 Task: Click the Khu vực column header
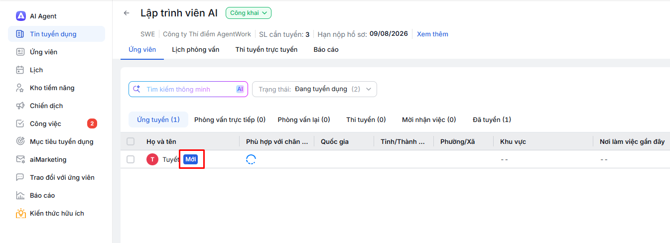[513, 141]
